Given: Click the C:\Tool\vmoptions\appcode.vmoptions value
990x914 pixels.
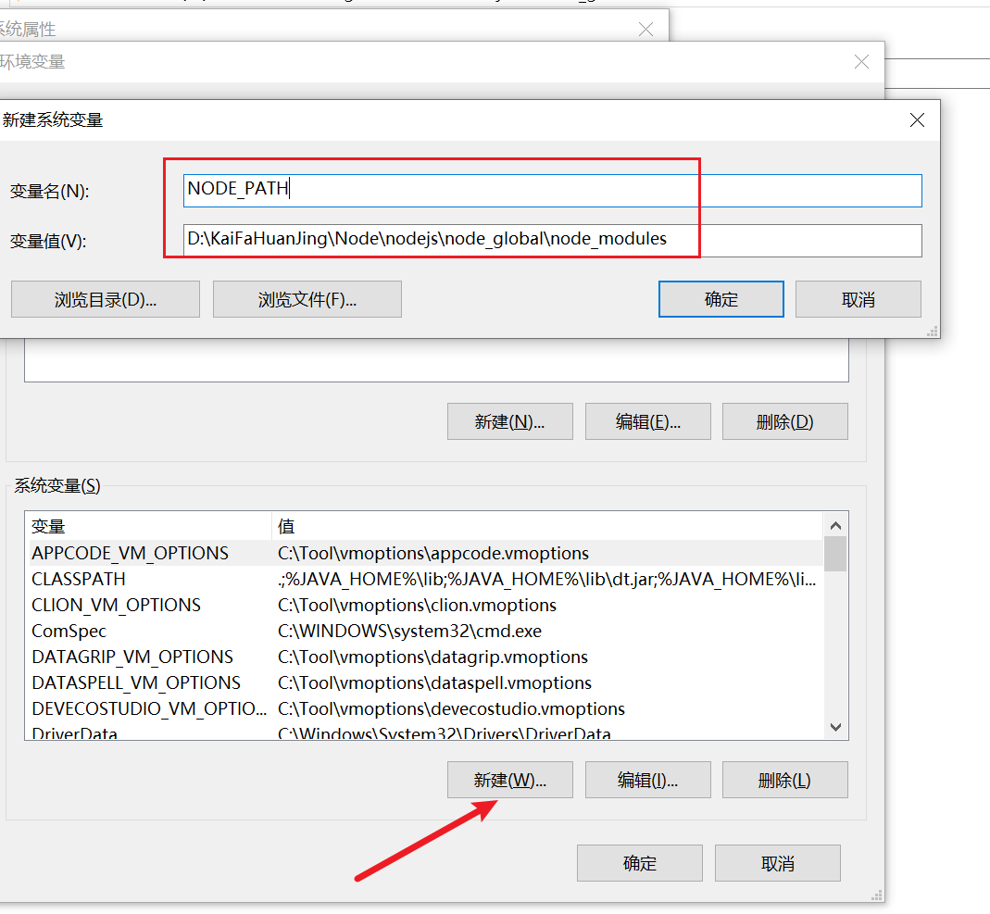Looking at the screenshot, I should (x=433, y=553).
